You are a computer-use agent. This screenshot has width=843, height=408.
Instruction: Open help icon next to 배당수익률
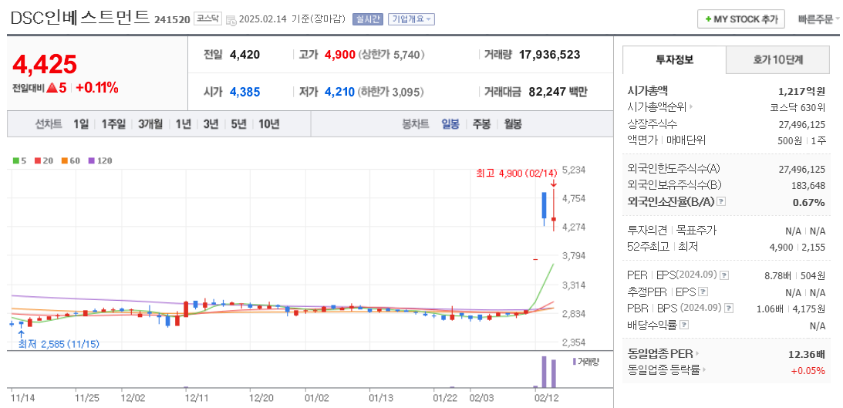pyautogui.click(x=684, y=325)
